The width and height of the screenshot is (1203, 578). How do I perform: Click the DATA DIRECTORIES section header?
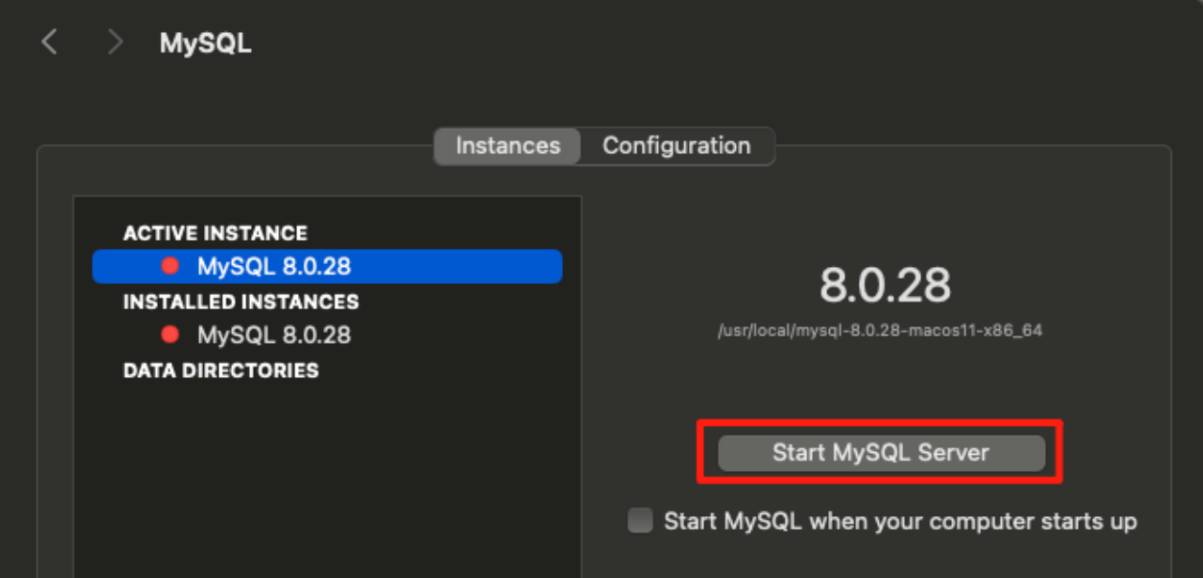pyautogui.click(x=221, y=370)
